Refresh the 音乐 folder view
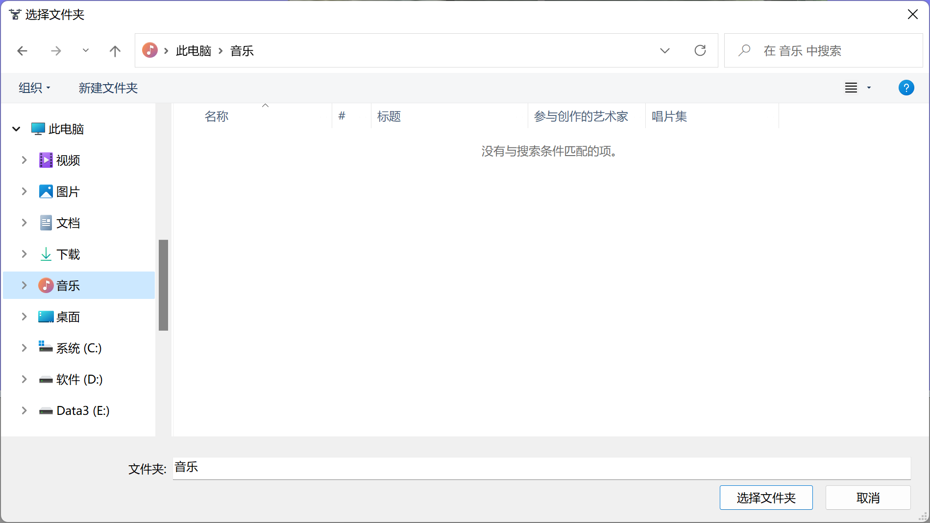Screen dimensions: 930x523 [700, 50]
